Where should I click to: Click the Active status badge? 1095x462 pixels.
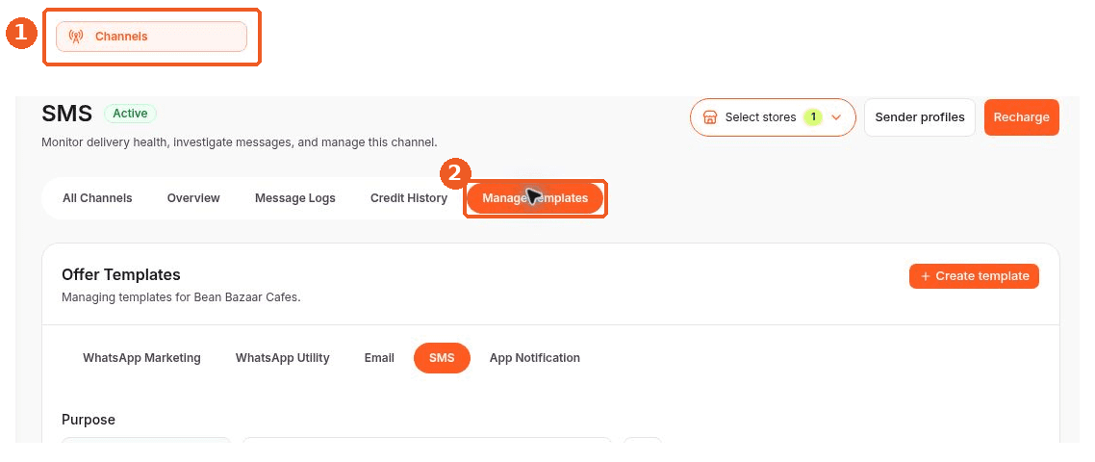tap(130, 114)
